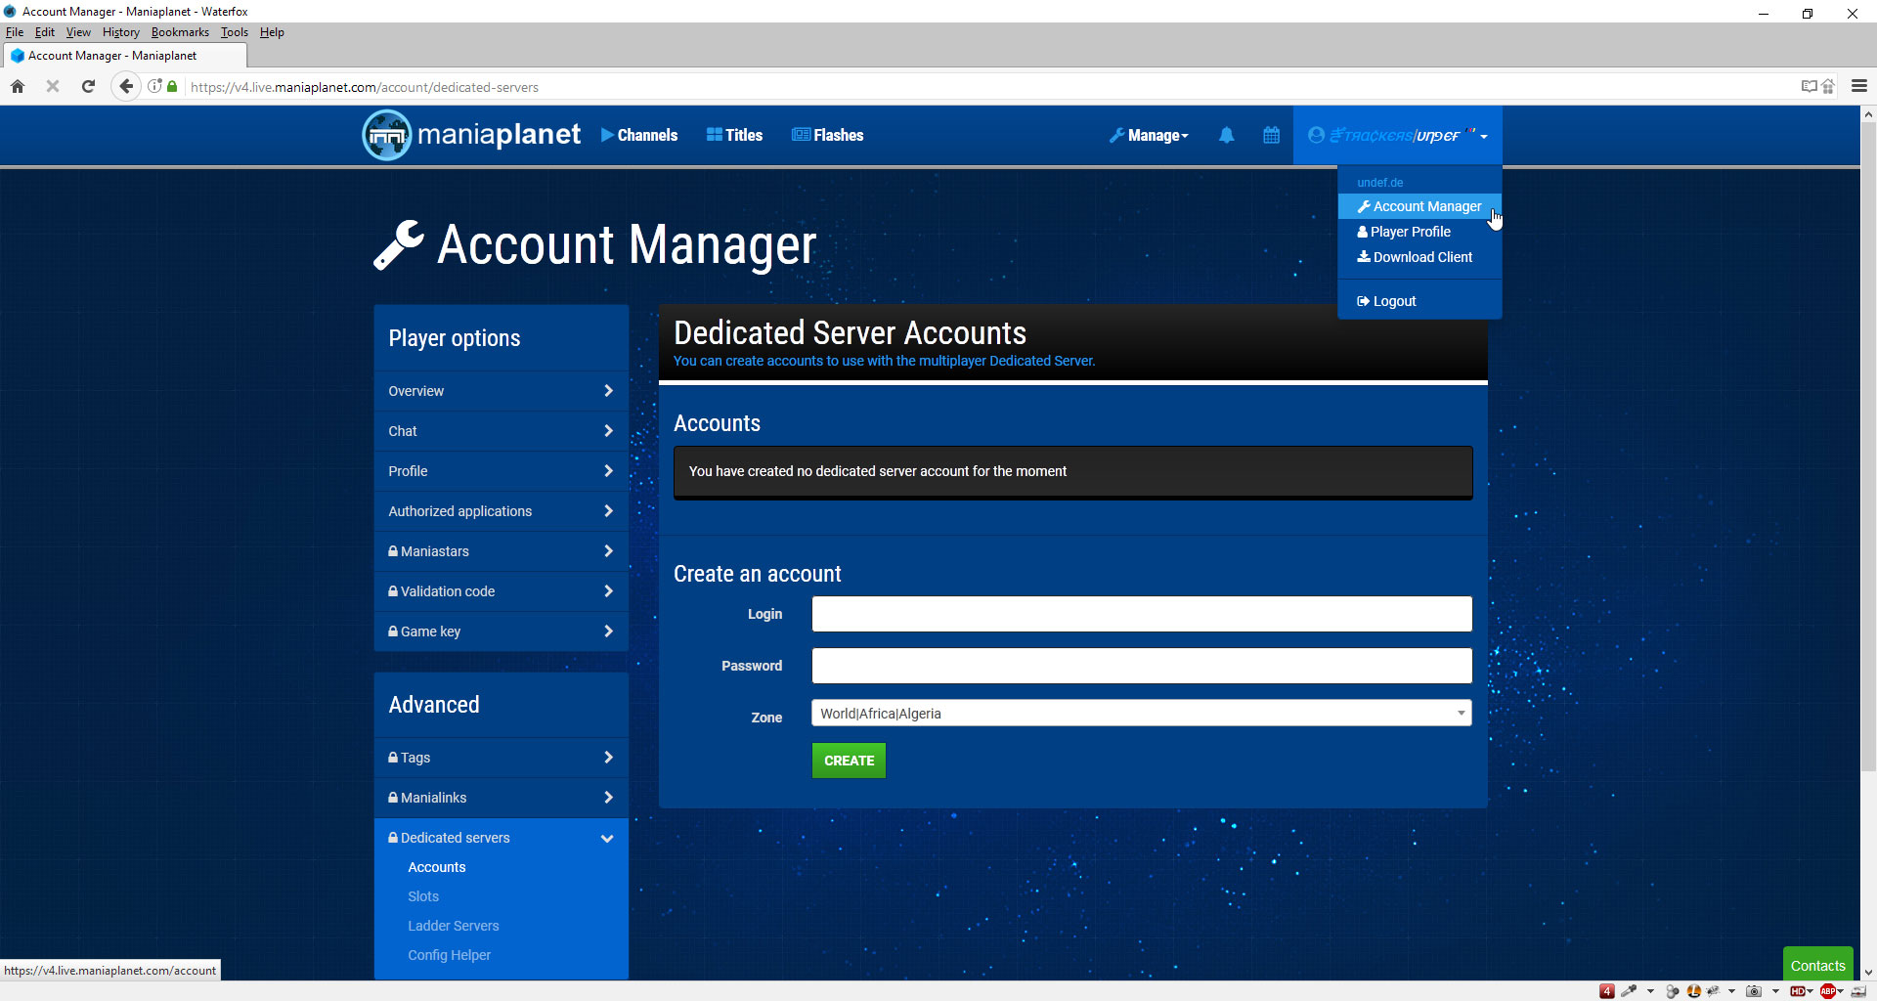Choose Logout from the user dropdown

pyautogui.click(x=1419, y=301)
